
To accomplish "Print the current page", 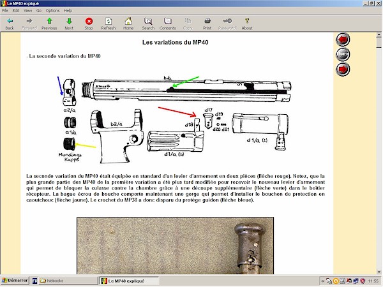I will (x=207, y=24).
